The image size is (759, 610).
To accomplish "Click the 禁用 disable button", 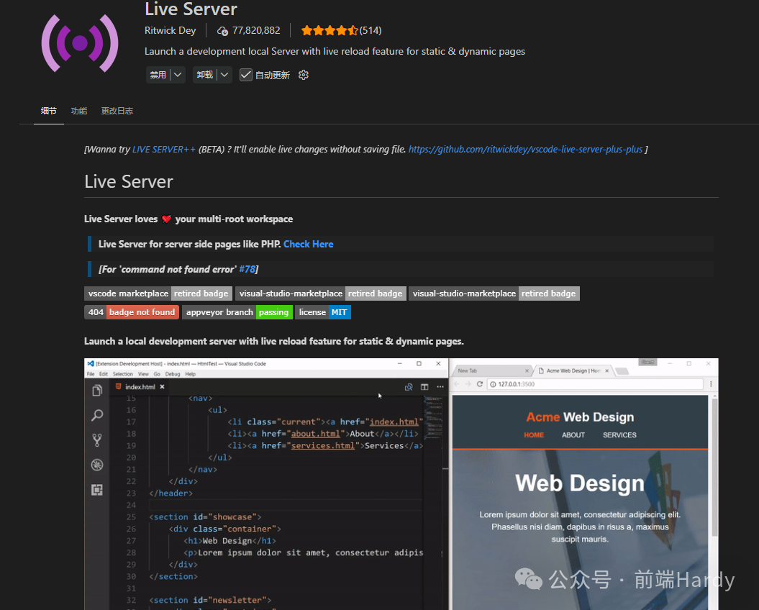I will point(158,75).
